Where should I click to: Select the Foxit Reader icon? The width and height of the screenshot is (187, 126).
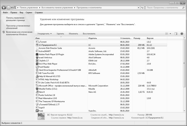pyautogui.click(x=37, y=67)
